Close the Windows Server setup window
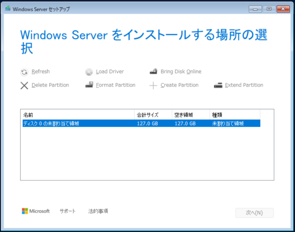The width and height of the screenshot is (295, 232). [x=283, y=9]
